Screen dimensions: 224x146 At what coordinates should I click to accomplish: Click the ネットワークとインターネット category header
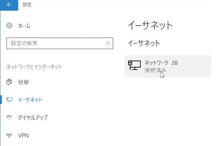coord(34,67)
